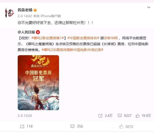
Task: Click the 2-6 12:26 original post timestamp
Action: tap(25, 116)
